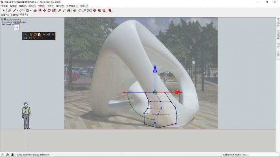Click the user sign-in icon in status bar

coord(12,155)
